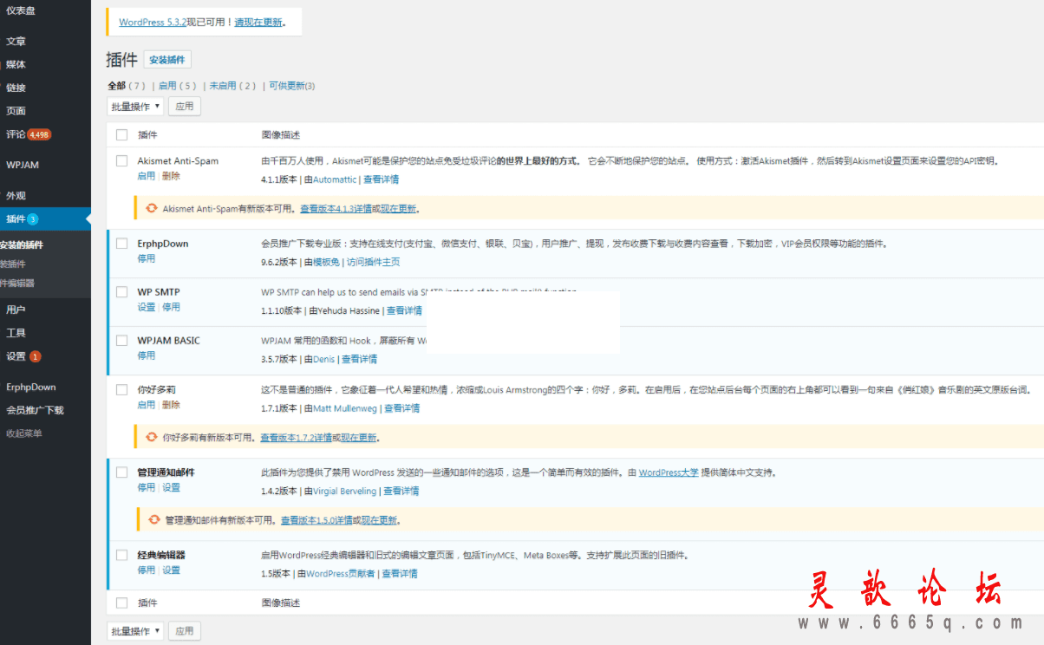Filter plugins by 启用 (5)

click(x=178, y=86)
